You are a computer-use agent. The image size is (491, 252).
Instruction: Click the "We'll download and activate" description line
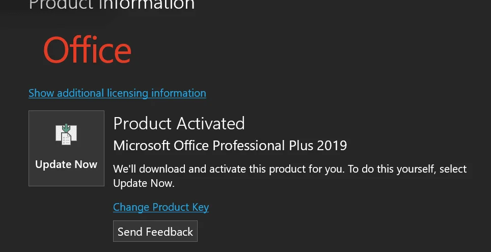tap(290, 169)
